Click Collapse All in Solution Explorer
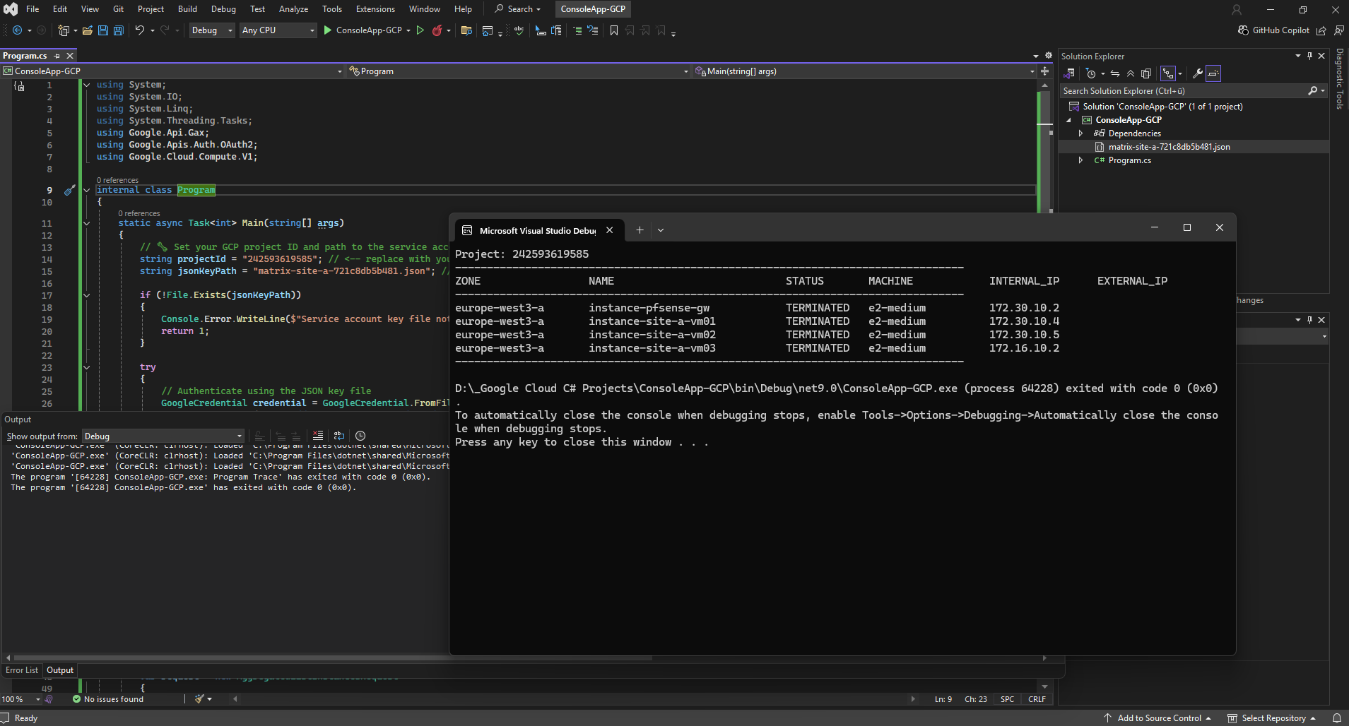1349x726 pixels. click(1131, 73)
